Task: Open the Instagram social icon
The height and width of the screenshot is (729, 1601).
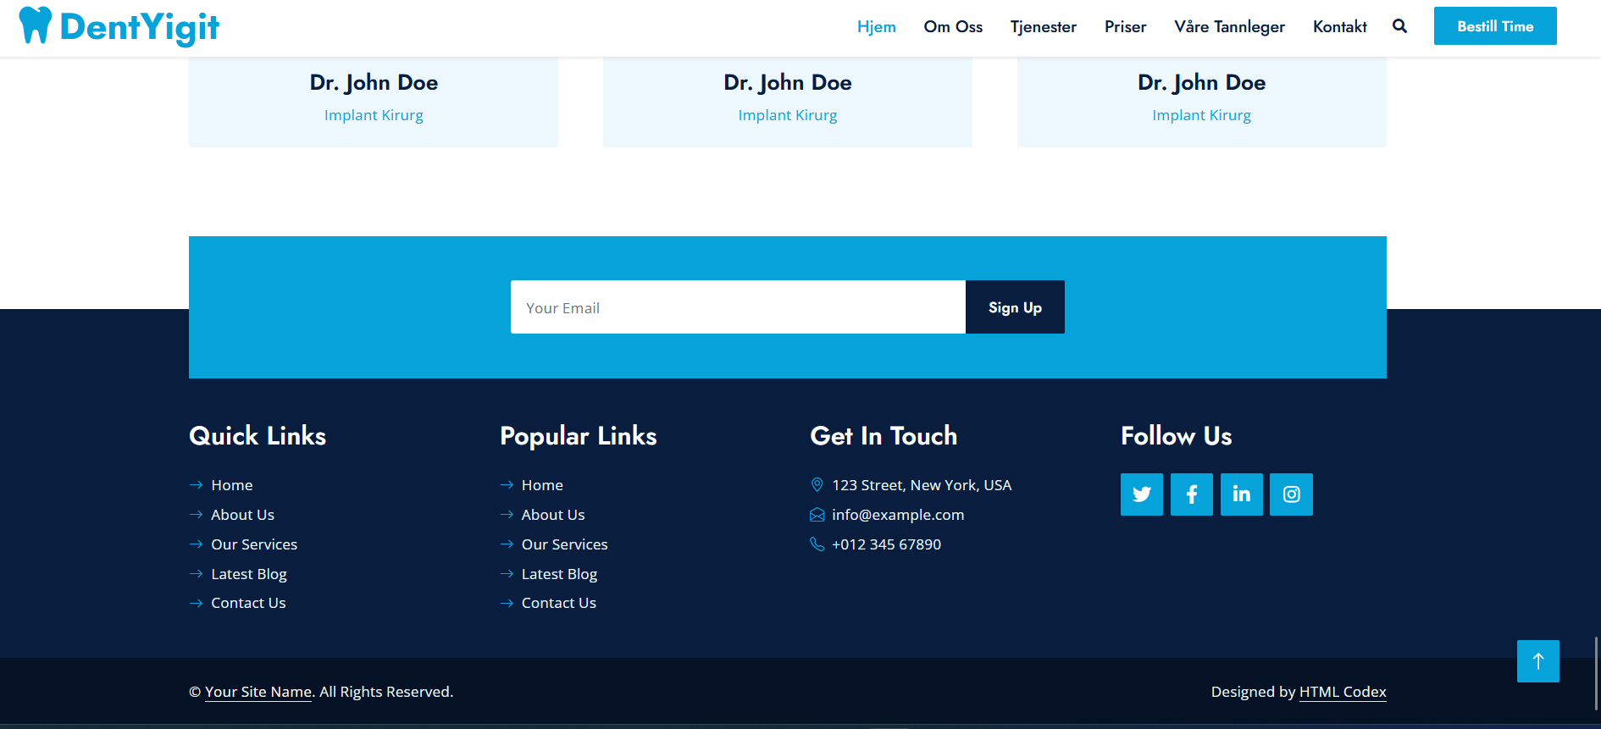Action: point(1291,494)
